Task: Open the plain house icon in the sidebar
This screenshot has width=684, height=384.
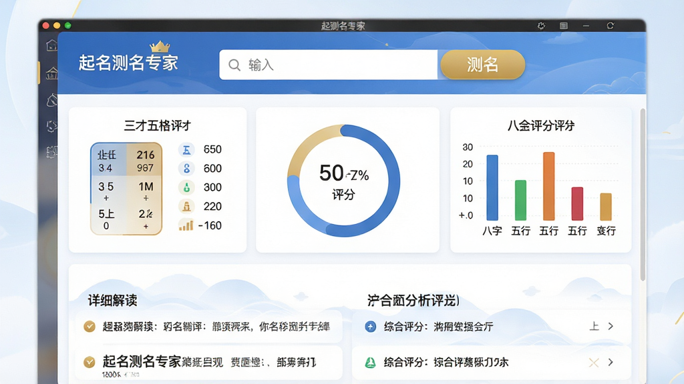Action: coord(52,45)
